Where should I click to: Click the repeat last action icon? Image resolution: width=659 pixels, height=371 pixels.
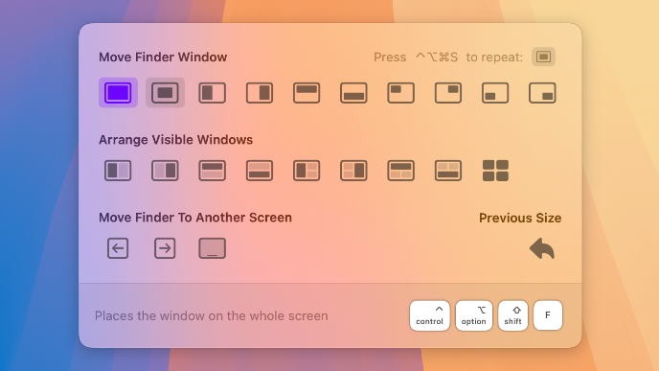coord(543,57)
